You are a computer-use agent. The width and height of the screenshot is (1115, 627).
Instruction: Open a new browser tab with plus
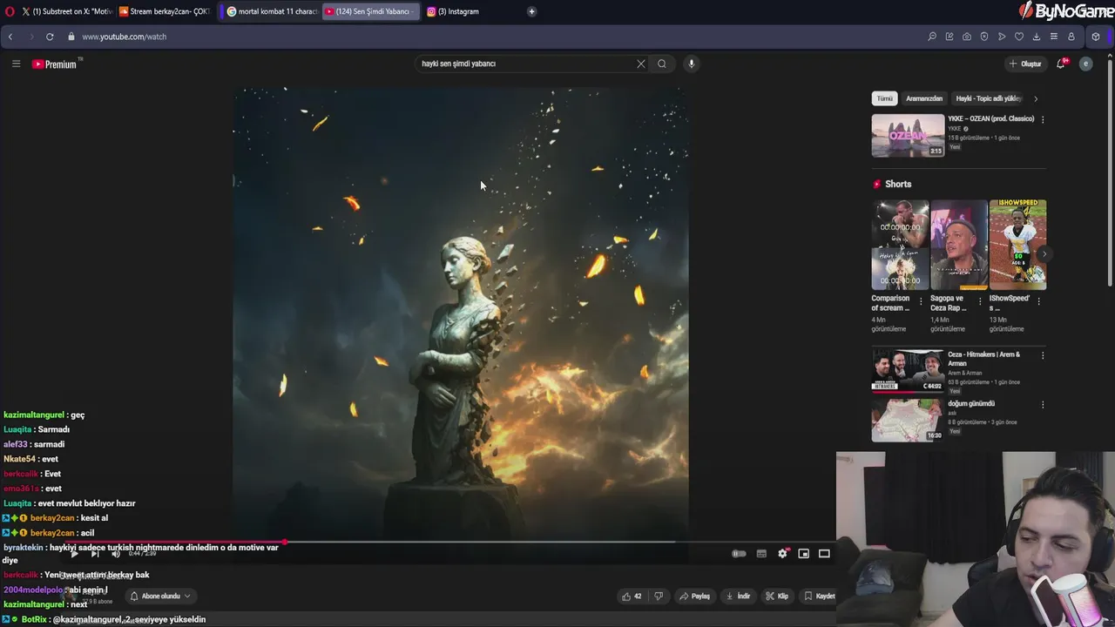coord(531,11)
